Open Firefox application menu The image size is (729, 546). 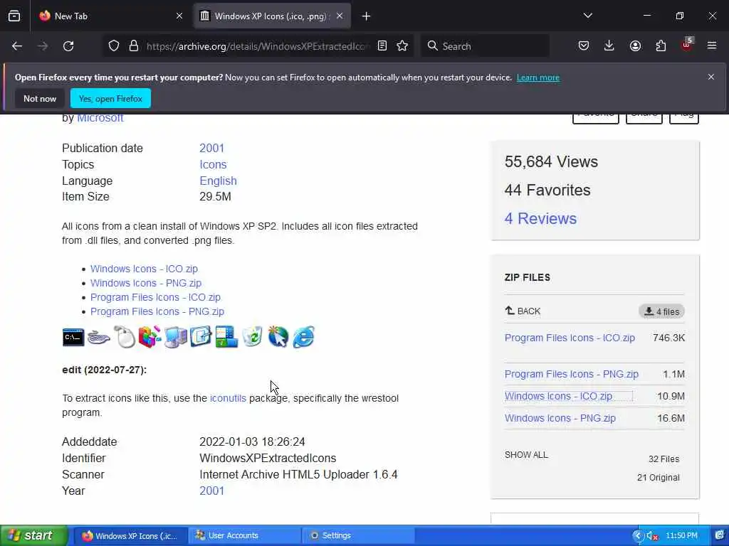pyautogui.click(x=712, y=46)
